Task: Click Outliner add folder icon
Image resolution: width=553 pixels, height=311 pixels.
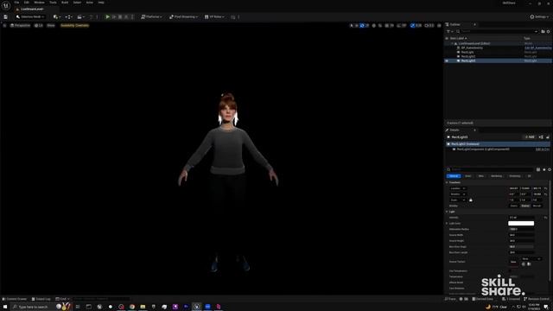Action: pyautogui.click(x=543, y=32)
